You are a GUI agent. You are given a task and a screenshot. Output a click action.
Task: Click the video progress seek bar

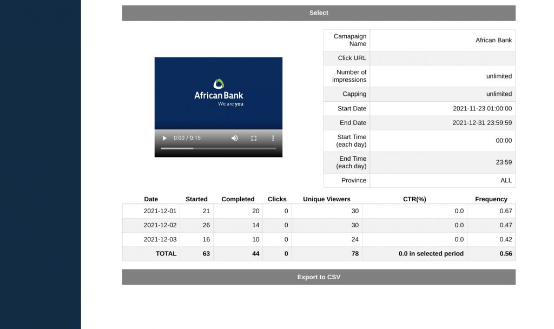click(x=218, y=148)
